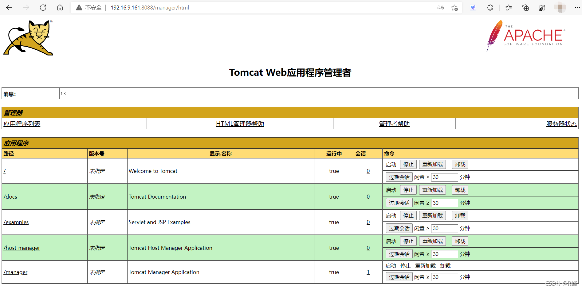582x289 pixels.
Task: Open session count for /manager app
Action: click(368, 272)
